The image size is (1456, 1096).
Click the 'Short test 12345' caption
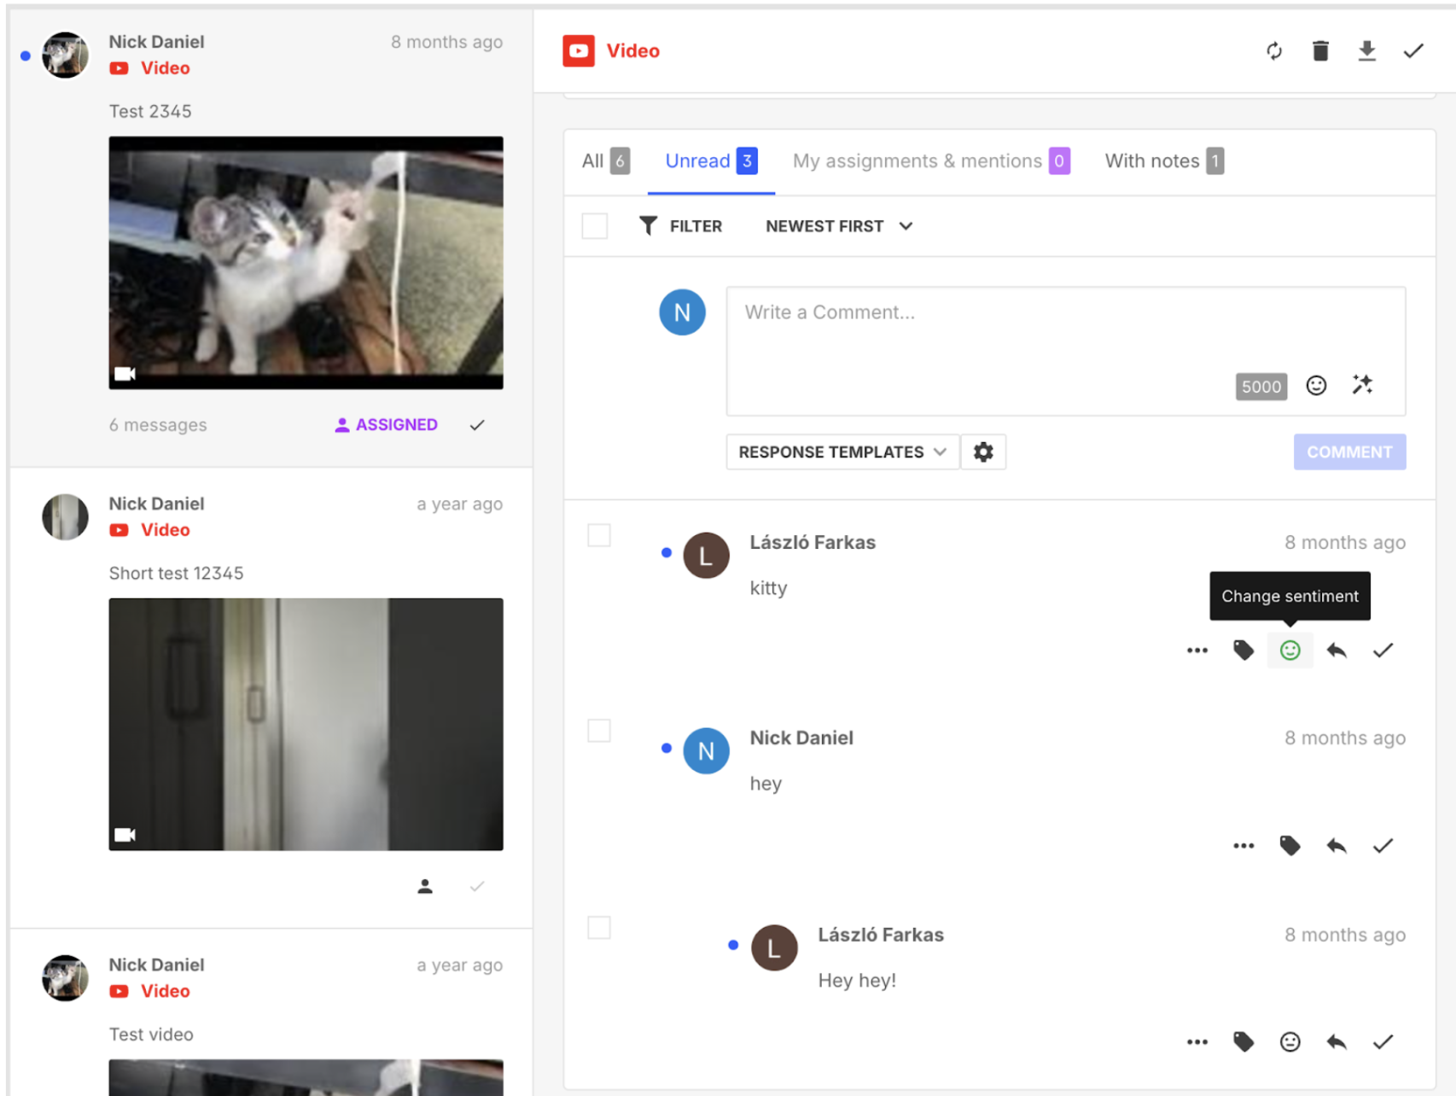[x=176, y=574]
